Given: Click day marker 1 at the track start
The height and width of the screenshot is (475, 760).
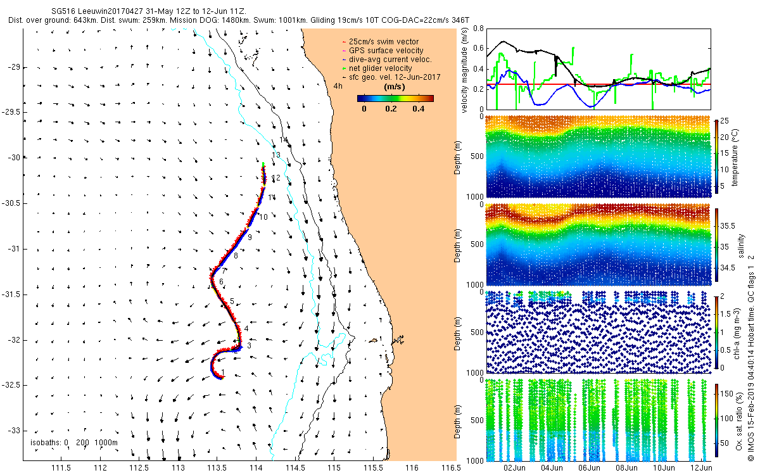Looking at the screenshot, I should (x=223, y=374).
